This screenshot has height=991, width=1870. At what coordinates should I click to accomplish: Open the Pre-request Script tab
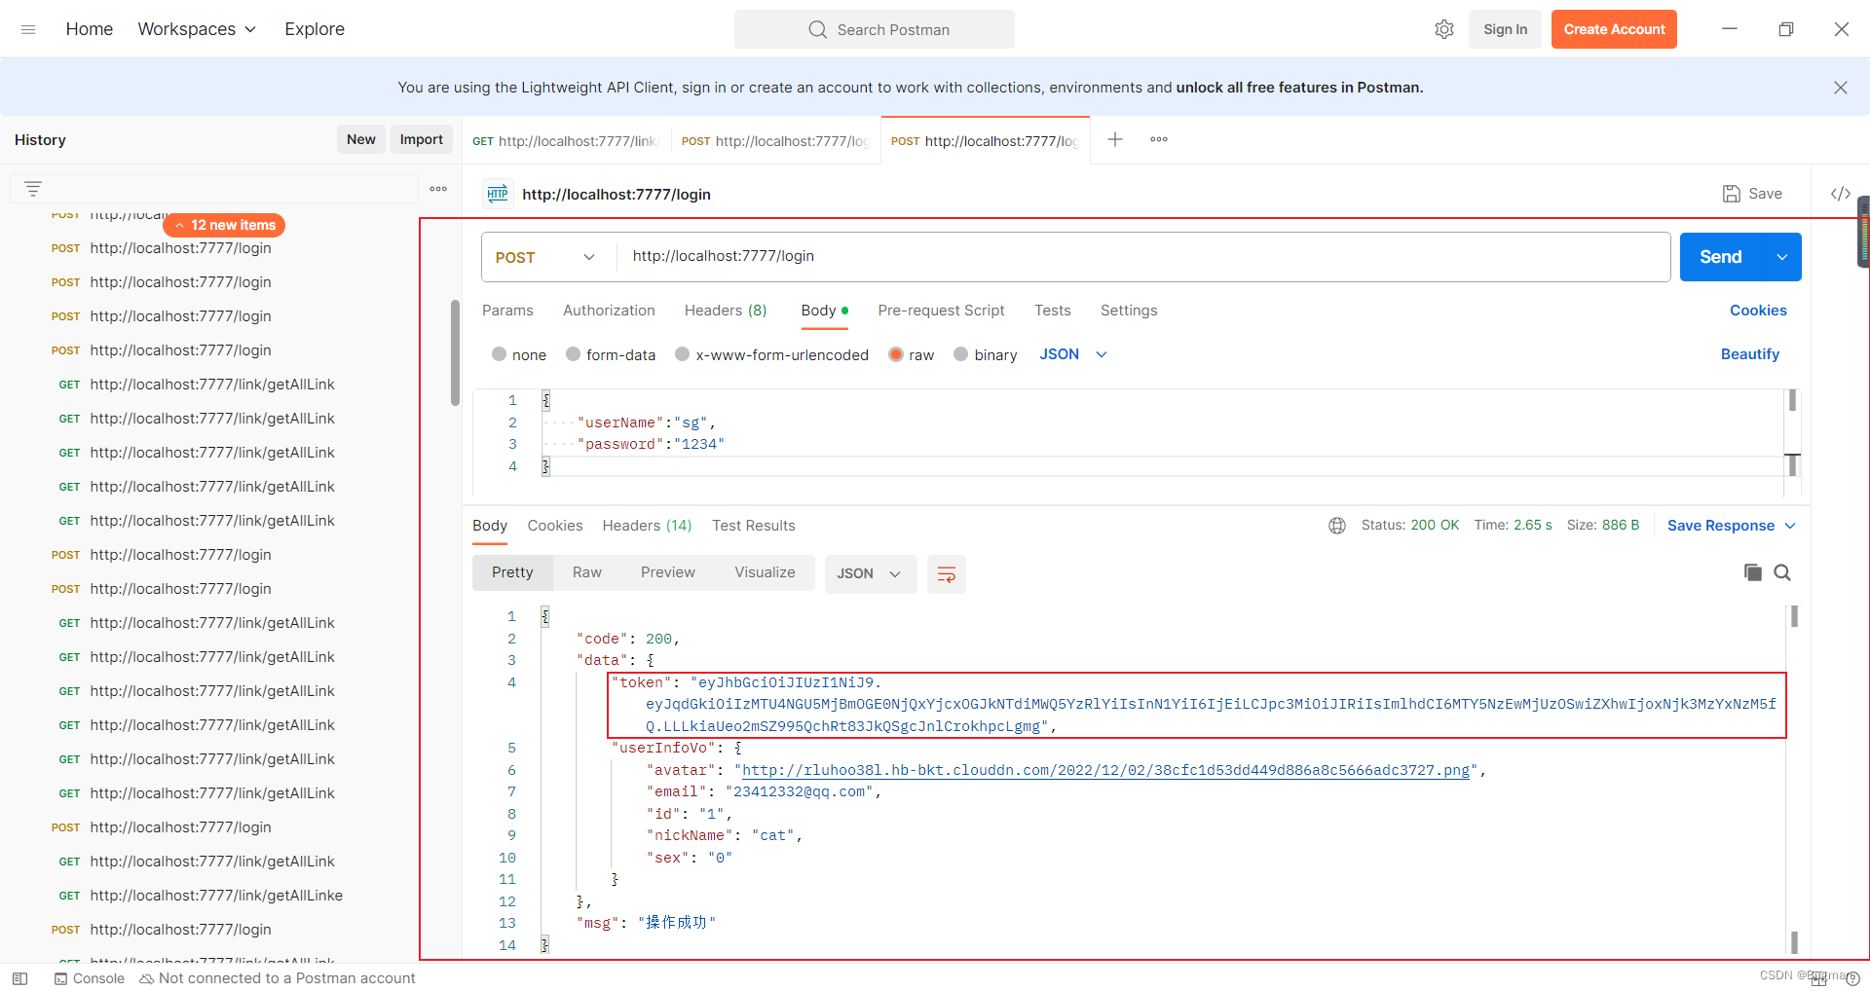[x=941, y=311]
